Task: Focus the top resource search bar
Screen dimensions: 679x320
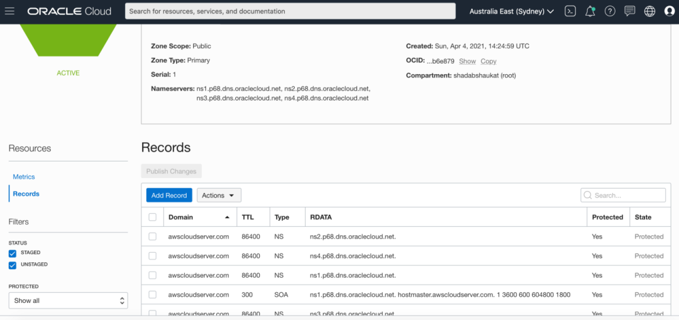Action: pos(290,11)
